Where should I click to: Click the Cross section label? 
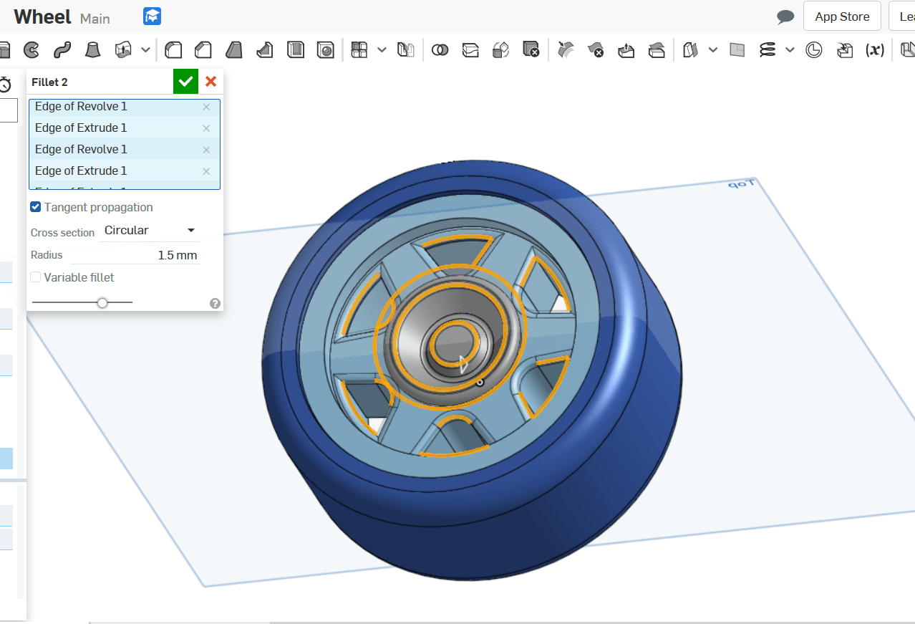tap(62, 233)
